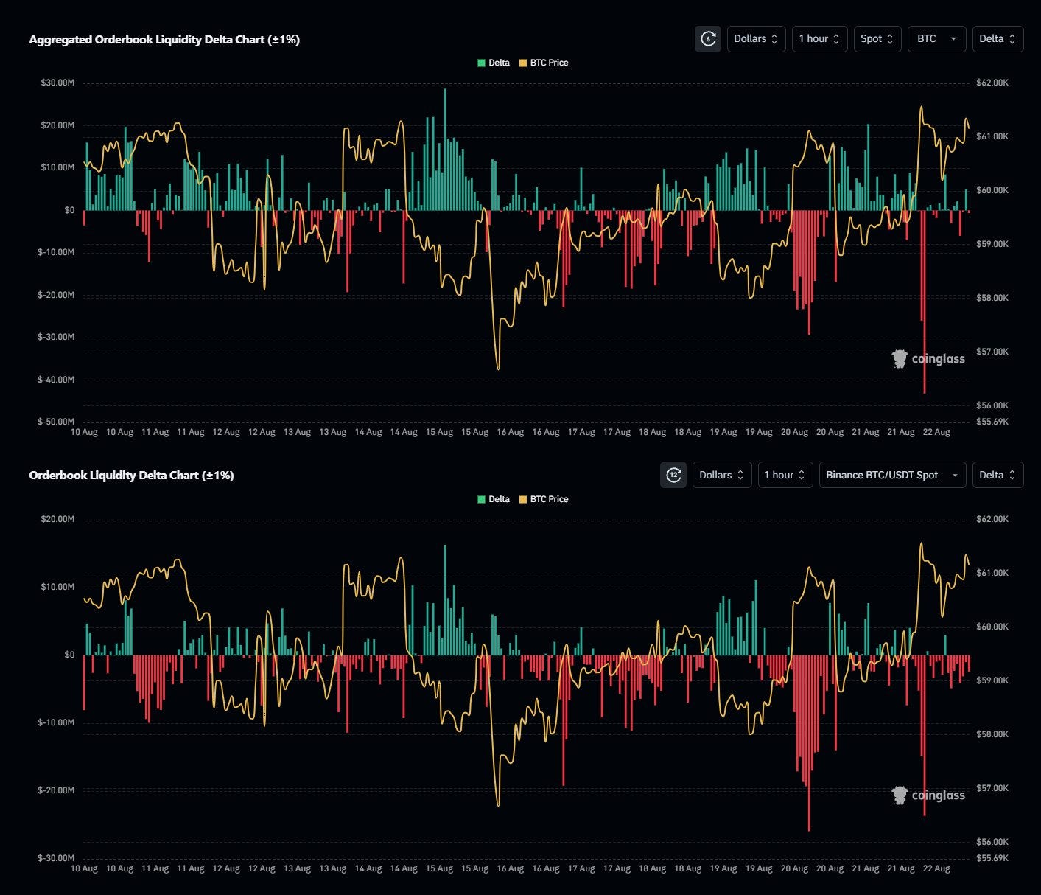The image size is (1041, 895).
Task: Click the deepest red delta bar in the Aggregated chart
Action: point(925,302)
